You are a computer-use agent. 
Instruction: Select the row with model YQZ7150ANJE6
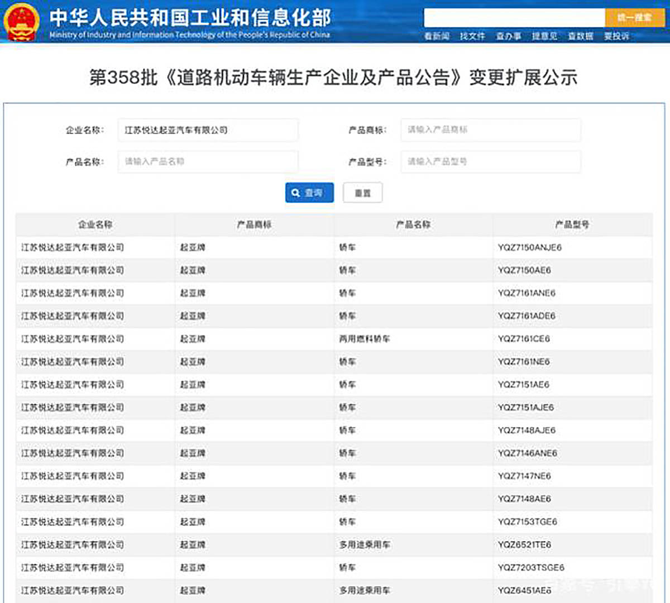pyautogui.click(x=335, y=247)
